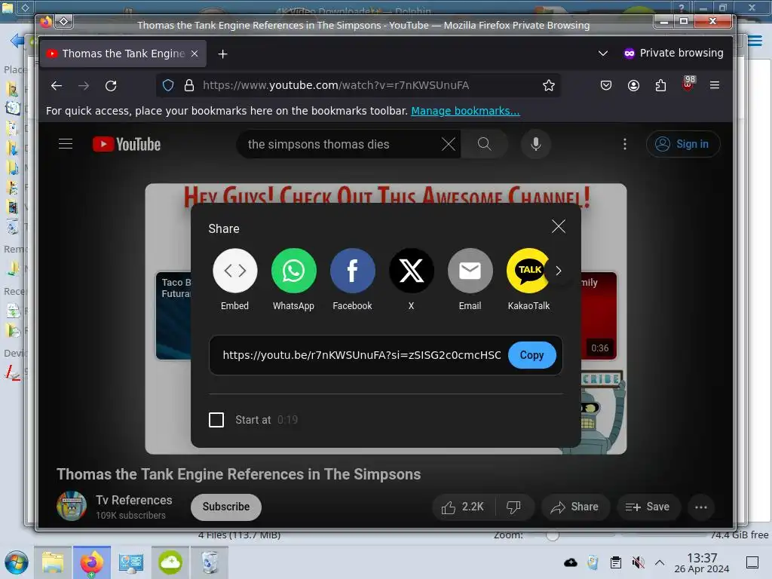This screenshot has width=772, height=579.
Task: Show hidden system tray icons
Action: 660,562
